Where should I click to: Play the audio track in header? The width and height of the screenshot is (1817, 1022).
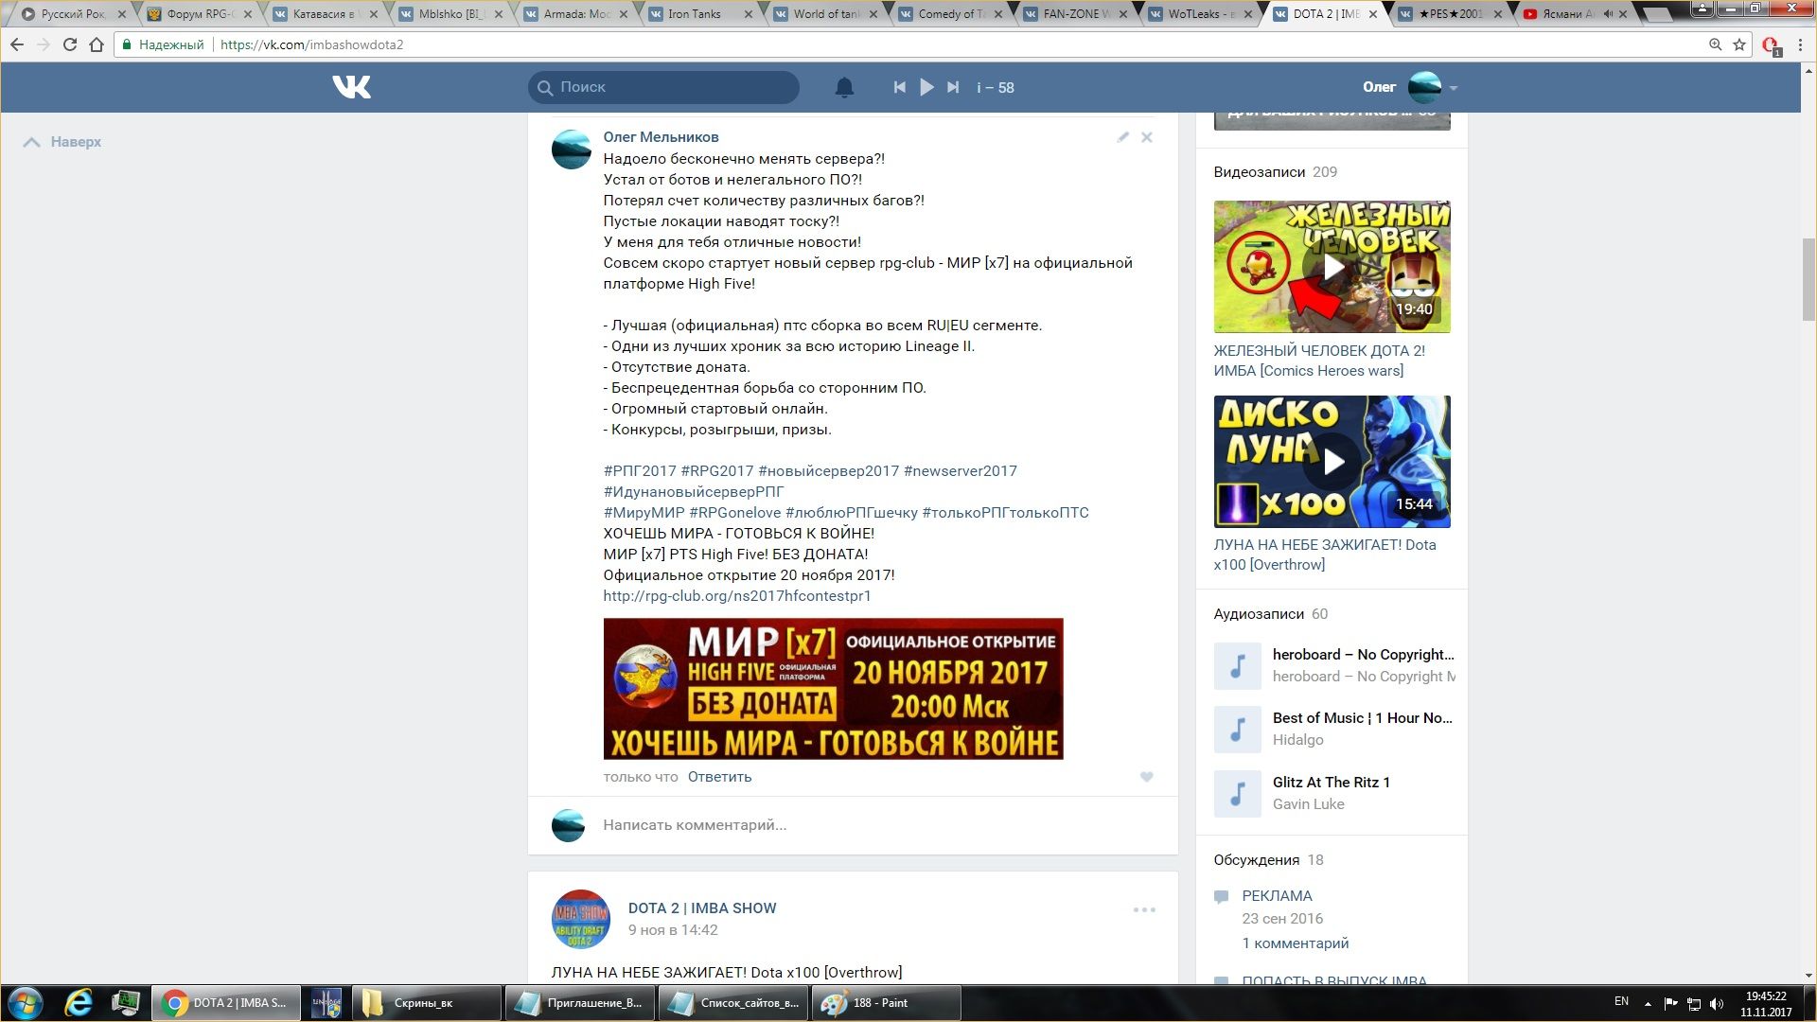click(x=926, y=87)
